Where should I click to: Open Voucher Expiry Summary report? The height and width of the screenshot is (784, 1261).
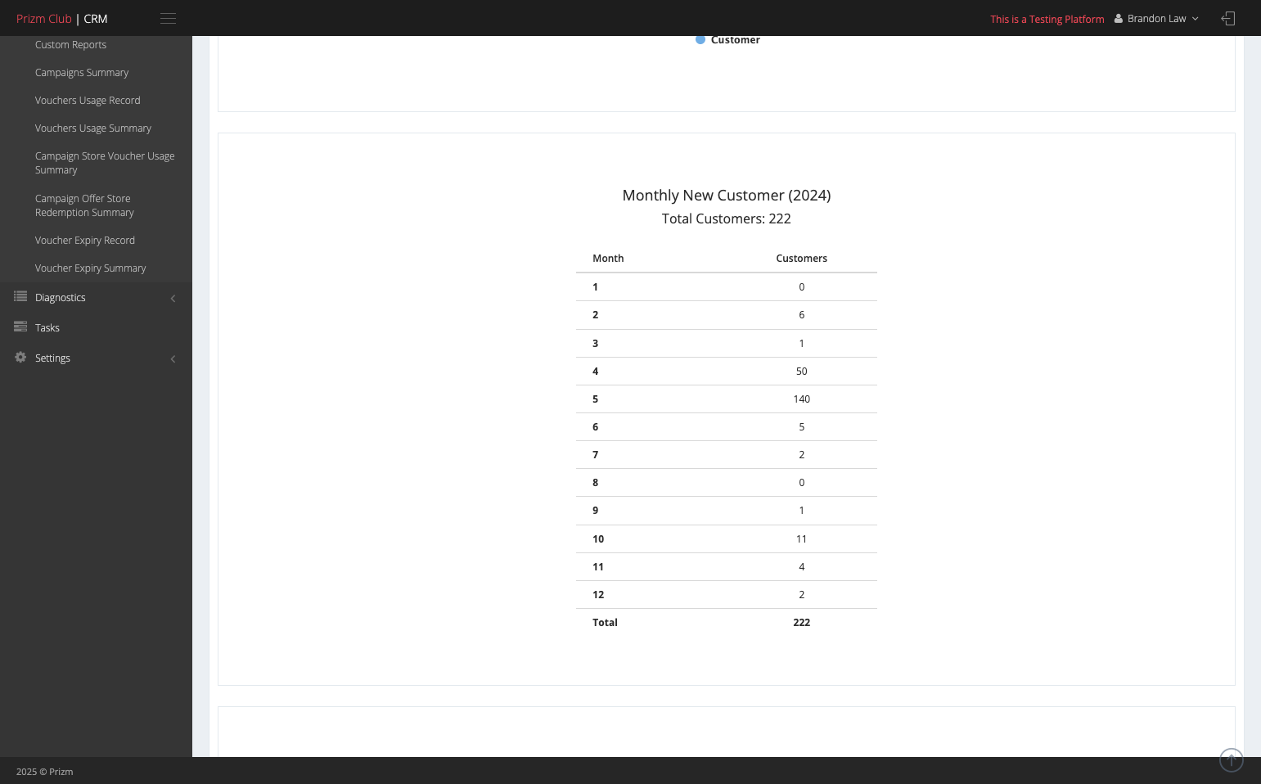click(x=91, y=268)
